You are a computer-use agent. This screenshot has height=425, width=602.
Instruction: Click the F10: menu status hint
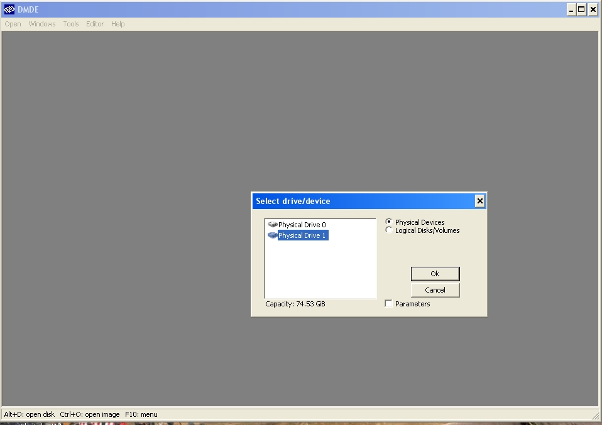(141, 414)
